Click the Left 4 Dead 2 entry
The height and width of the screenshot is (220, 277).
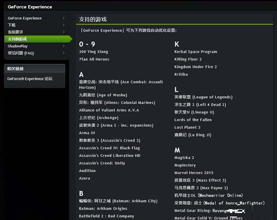200,105
